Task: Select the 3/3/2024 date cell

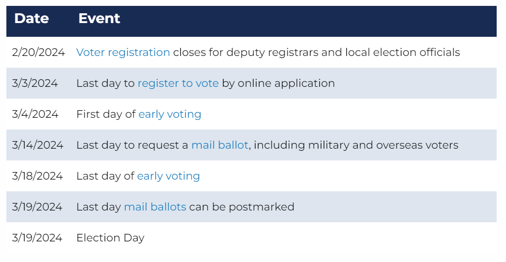Action: pos(35,83)
